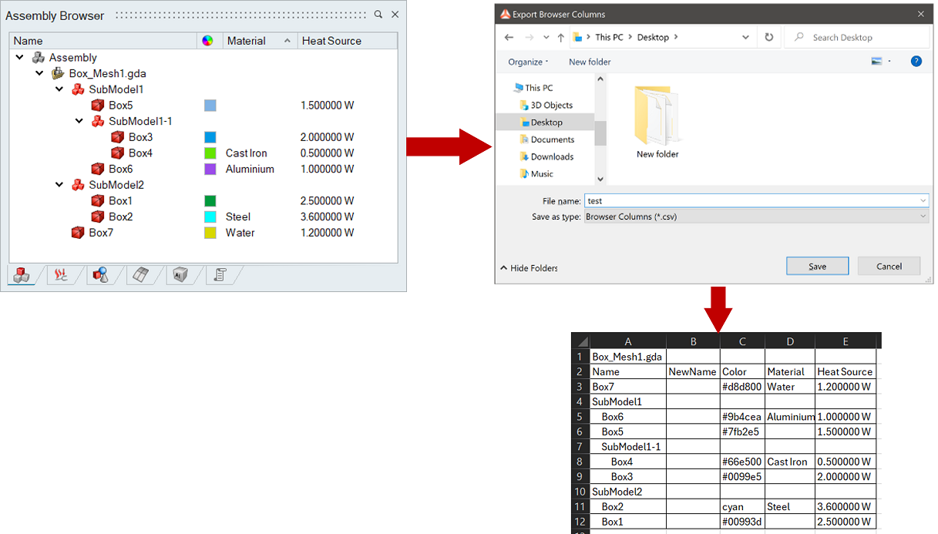The width and height of the screenshot is (938, 534).
Task: Click the blue help icon in Export dialog
Action: (916, 62)
